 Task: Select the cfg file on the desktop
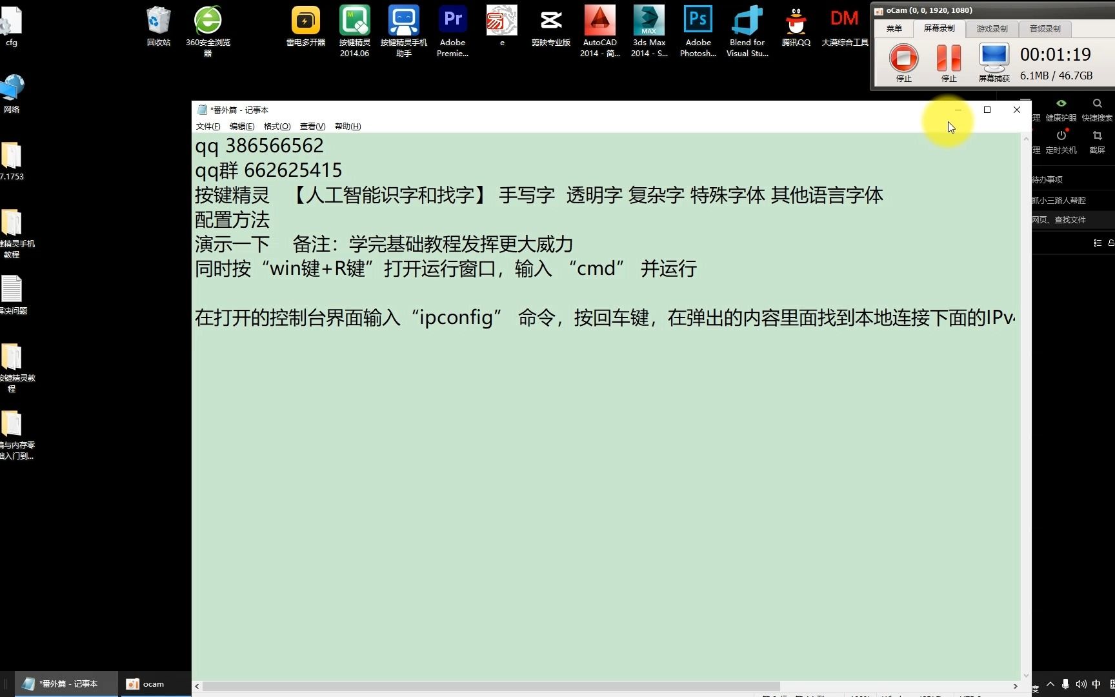[x=11, y=26]
